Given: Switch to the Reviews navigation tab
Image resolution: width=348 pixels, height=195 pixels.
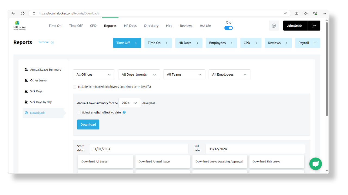Looking at the screenshot, I should tap(186, 25).
